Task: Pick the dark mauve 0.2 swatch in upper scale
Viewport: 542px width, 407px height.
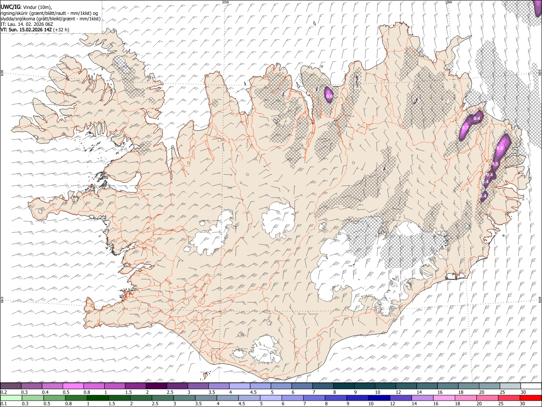Action: [11, 386]
